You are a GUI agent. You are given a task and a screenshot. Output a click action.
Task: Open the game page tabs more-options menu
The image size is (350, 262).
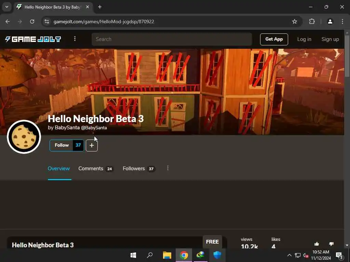pos(168,168)
